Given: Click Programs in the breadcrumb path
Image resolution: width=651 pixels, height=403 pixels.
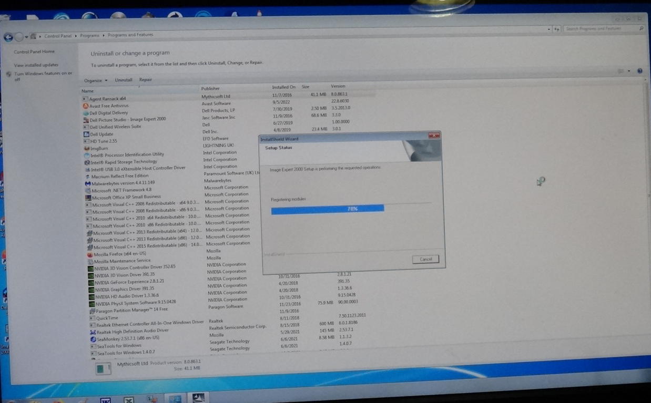Looking at the screenshot, I should point(89,36).
